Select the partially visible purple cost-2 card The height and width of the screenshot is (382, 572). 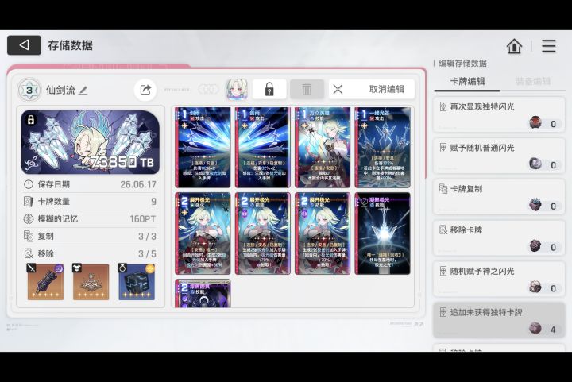click(203, 294)
